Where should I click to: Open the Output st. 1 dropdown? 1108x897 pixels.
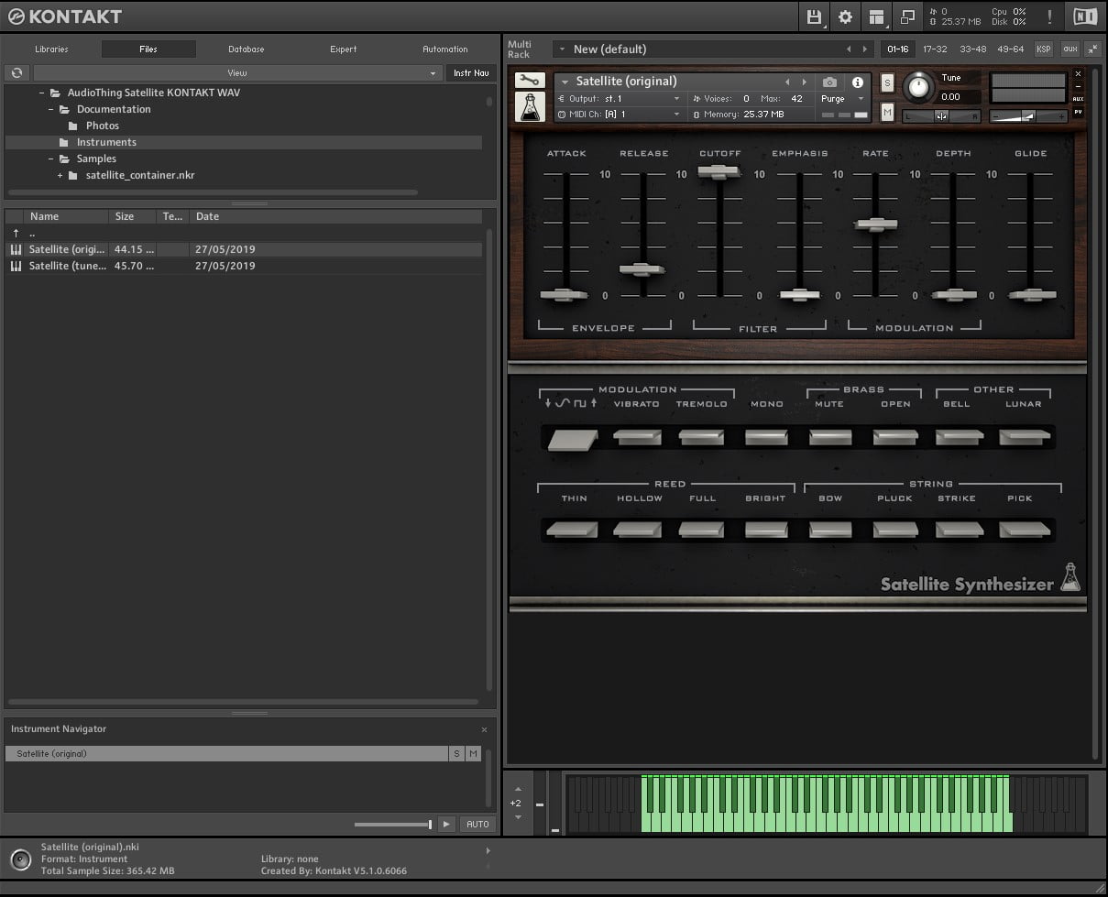tap(619, 99)
